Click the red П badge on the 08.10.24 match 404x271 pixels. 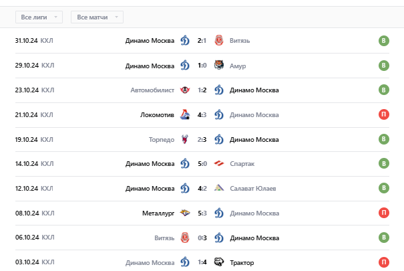pyautogui.click(x=383, y=213)
